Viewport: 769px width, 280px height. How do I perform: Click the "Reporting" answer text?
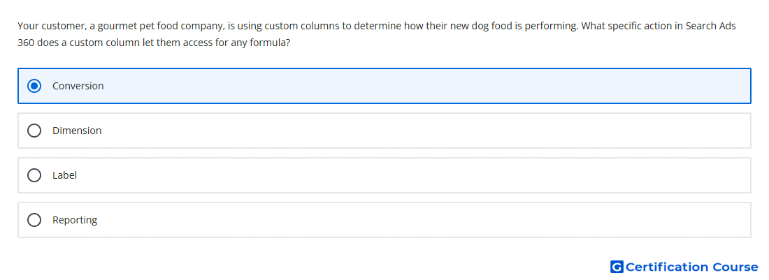[75, 220]
